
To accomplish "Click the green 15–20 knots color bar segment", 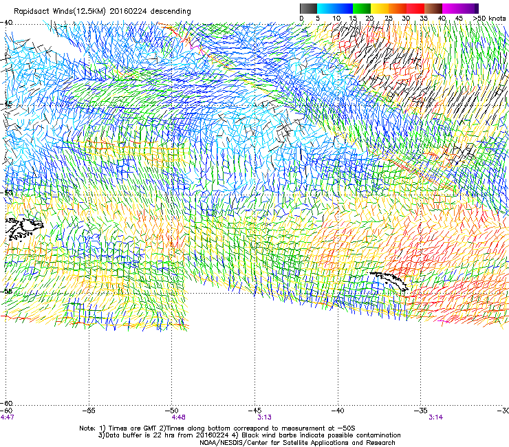I will coord(362,8).
